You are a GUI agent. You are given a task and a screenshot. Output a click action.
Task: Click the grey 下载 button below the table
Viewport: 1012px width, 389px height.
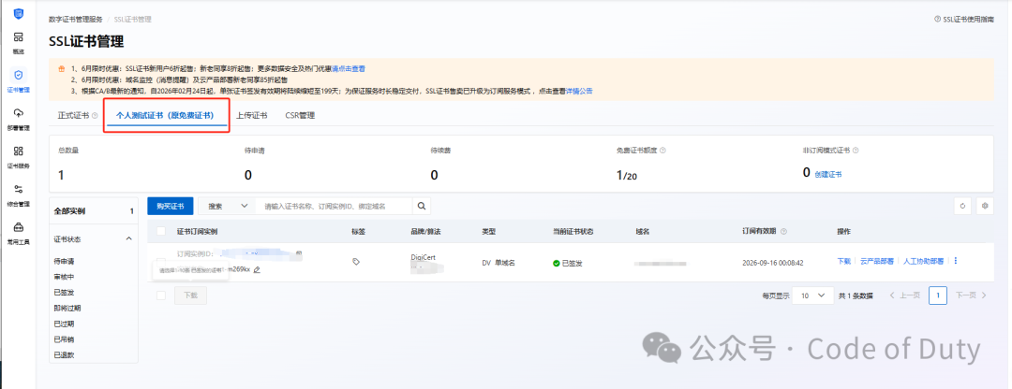click(190, 295)
